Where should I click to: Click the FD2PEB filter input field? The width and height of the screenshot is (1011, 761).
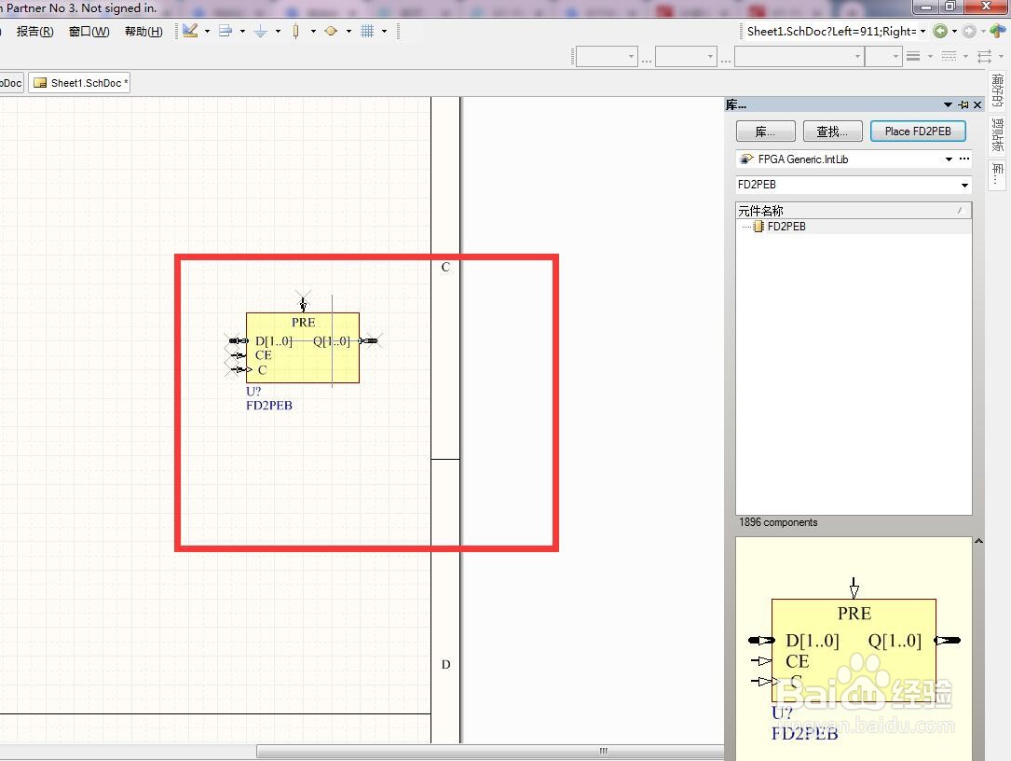click(x=847, y=185)
